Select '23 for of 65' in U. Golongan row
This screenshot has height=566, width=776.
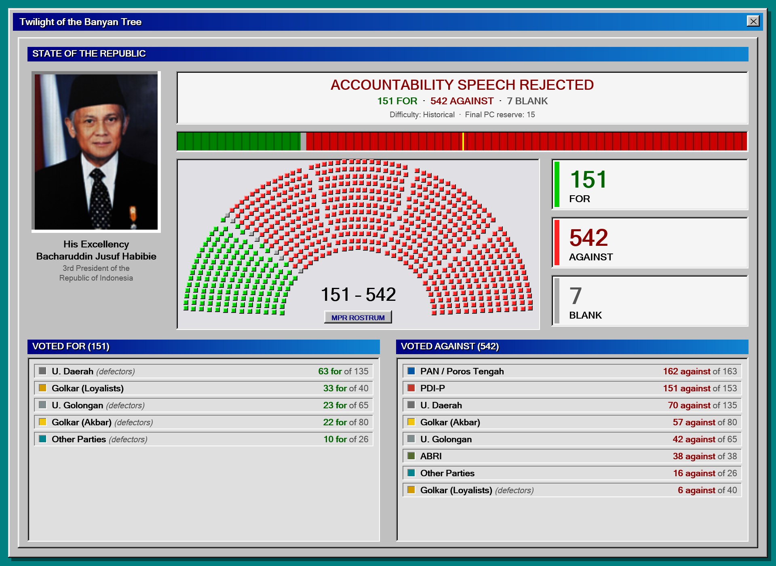346,405
